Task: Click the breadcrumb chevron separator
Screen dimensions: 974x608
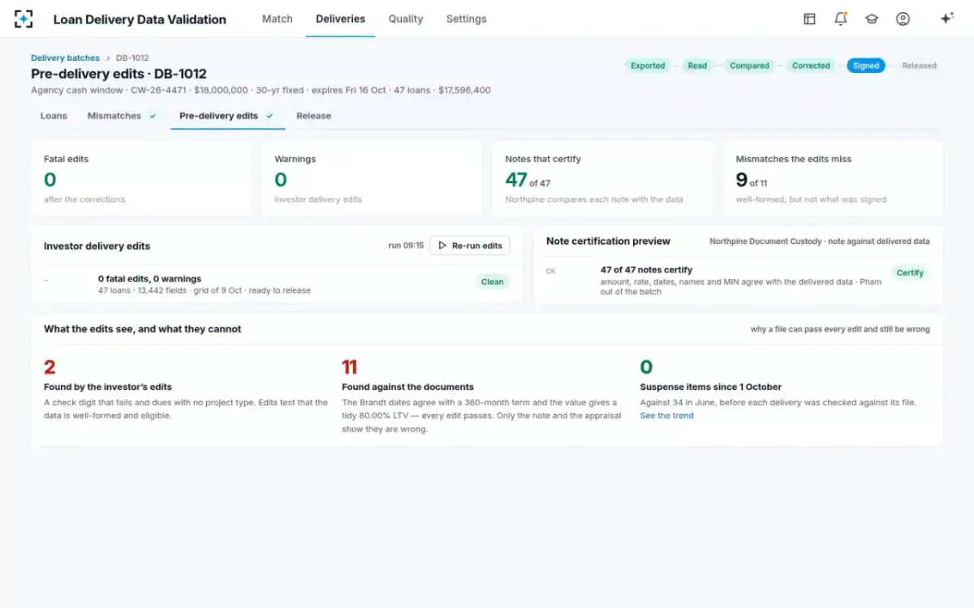Action: tap(108, 58)
